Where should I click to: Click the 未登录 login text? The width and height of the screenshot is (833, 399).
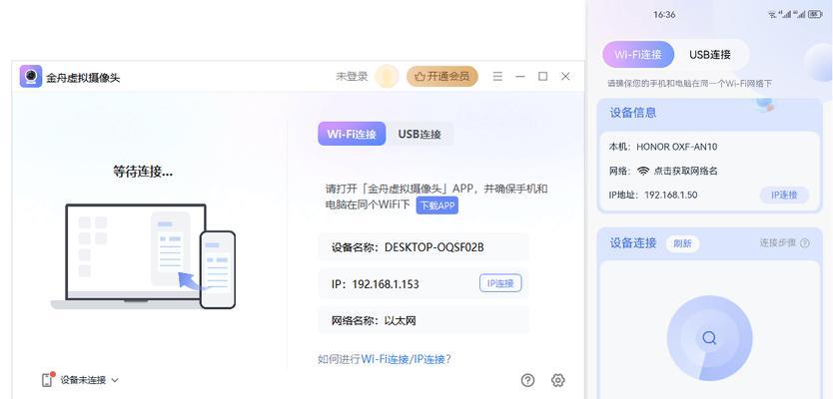[352, 77]
